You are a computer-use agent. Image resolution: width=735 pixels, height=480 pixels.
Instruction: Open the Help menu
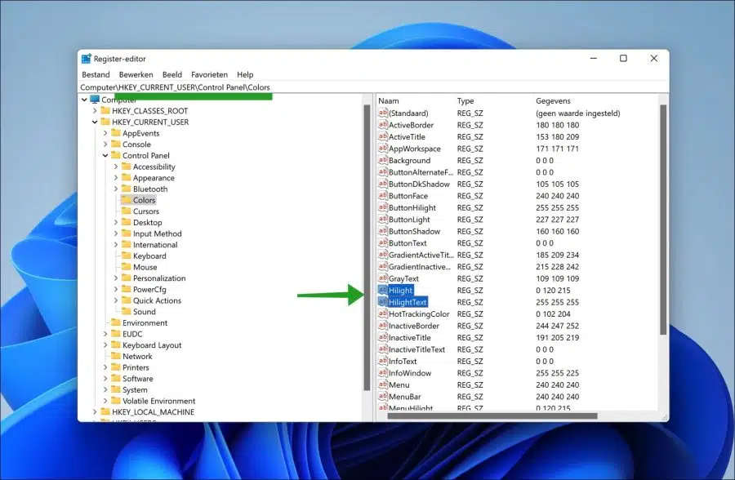245,74
